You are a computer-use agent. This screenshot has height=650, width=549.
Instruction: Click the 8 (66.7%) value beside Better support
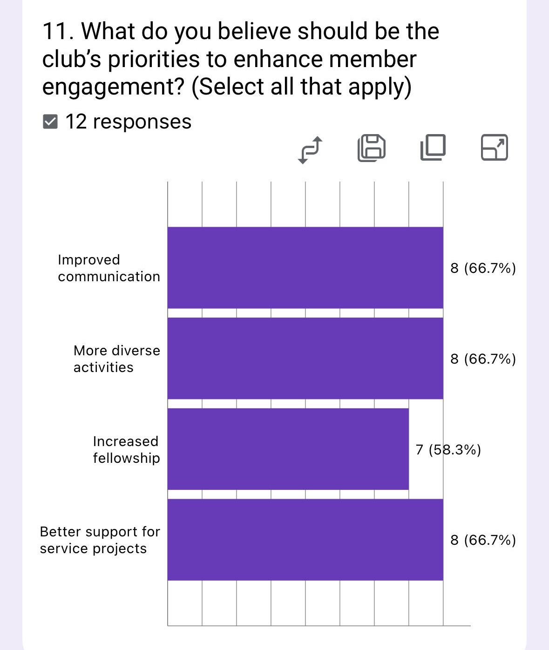[x=483, y=540]
